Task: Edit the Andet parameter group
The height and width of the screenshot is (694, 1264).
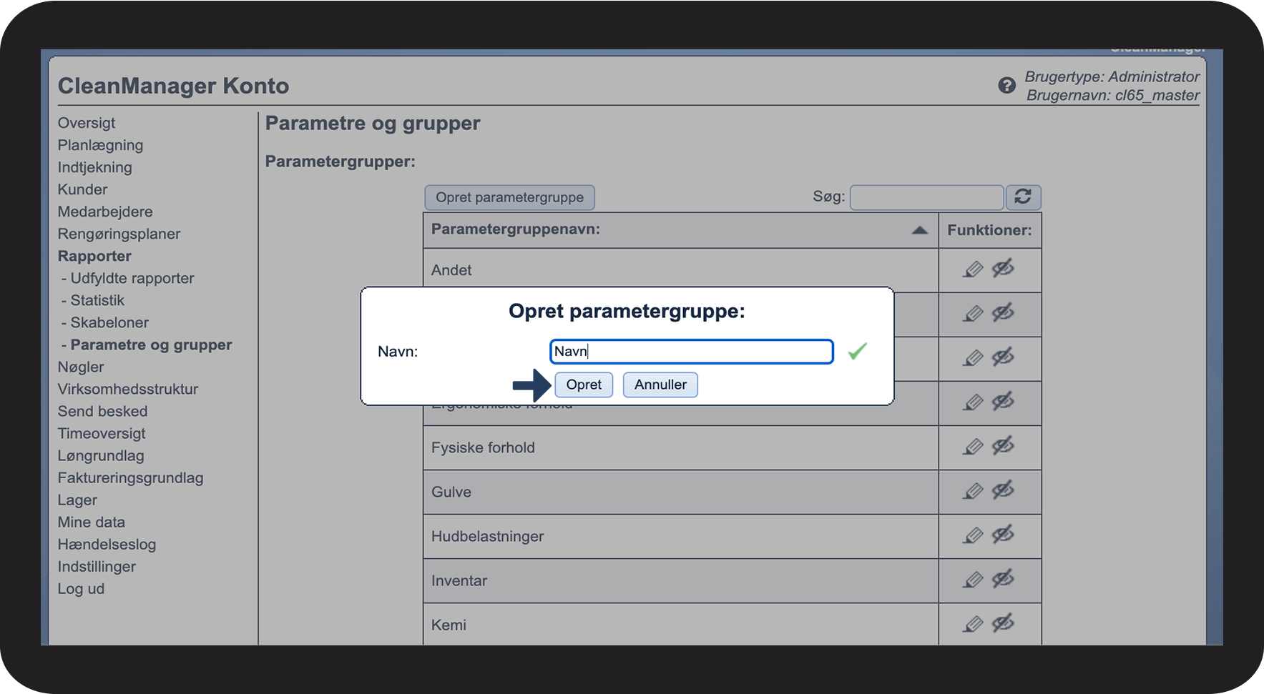Action: (973, 269)
